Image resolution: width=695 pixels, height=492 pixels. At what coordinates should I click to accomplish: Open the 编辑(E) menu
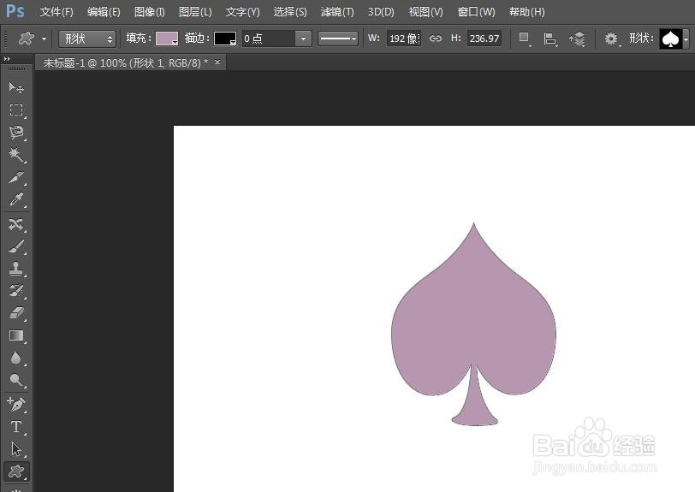(104, 12)
